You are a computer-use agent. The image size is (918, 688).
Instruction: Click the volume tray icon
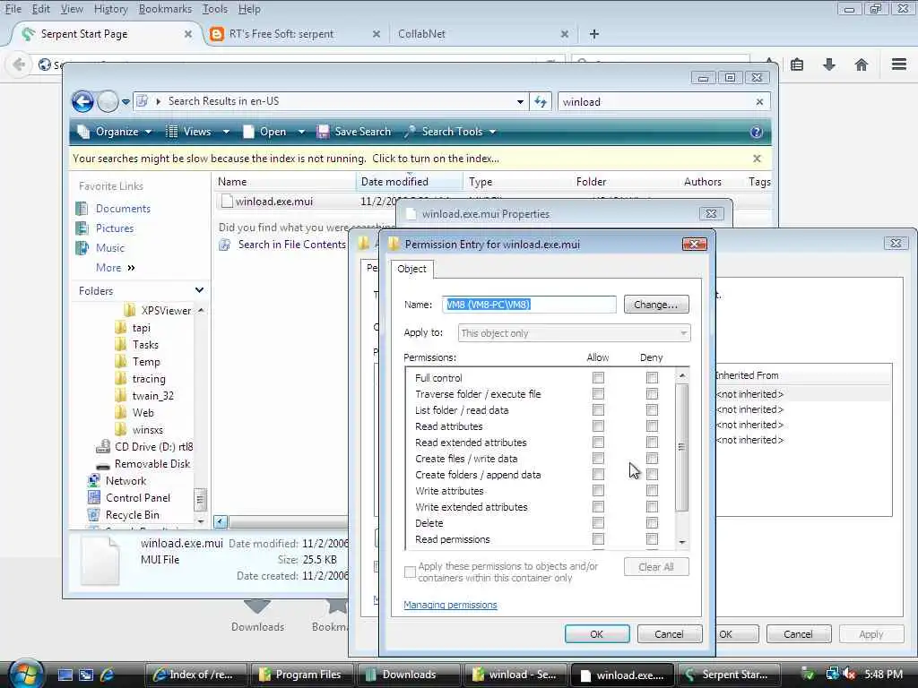click(x=849, y=675)
